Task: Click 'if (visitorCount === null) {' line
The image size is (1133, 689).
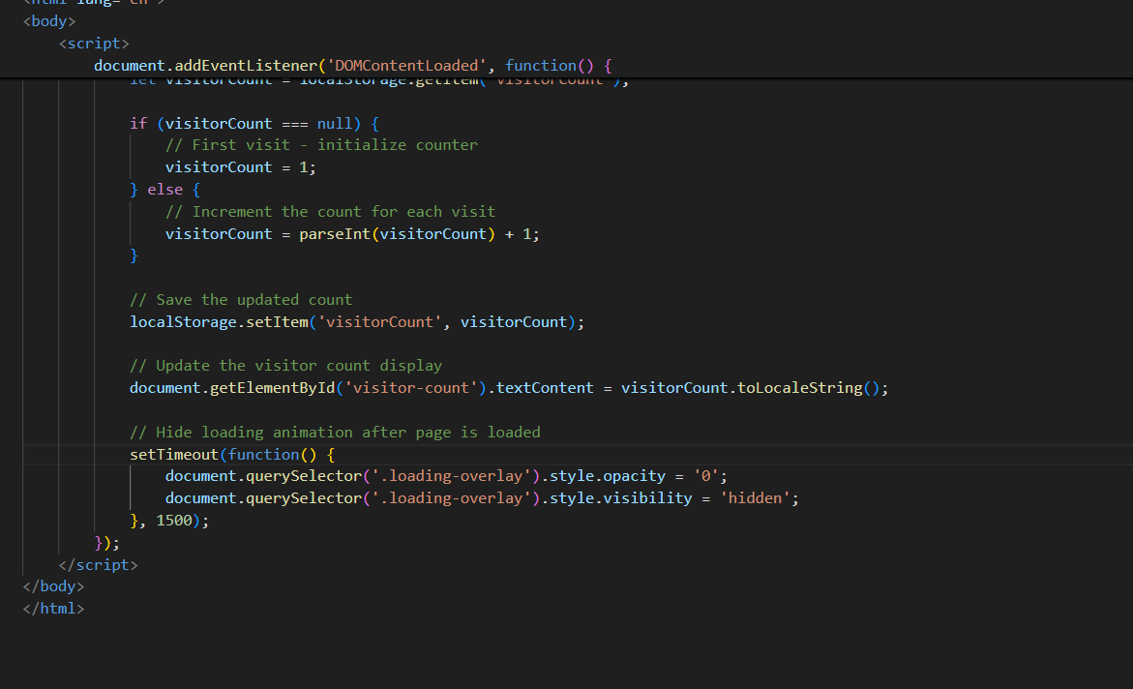Action: coord(254,124)
